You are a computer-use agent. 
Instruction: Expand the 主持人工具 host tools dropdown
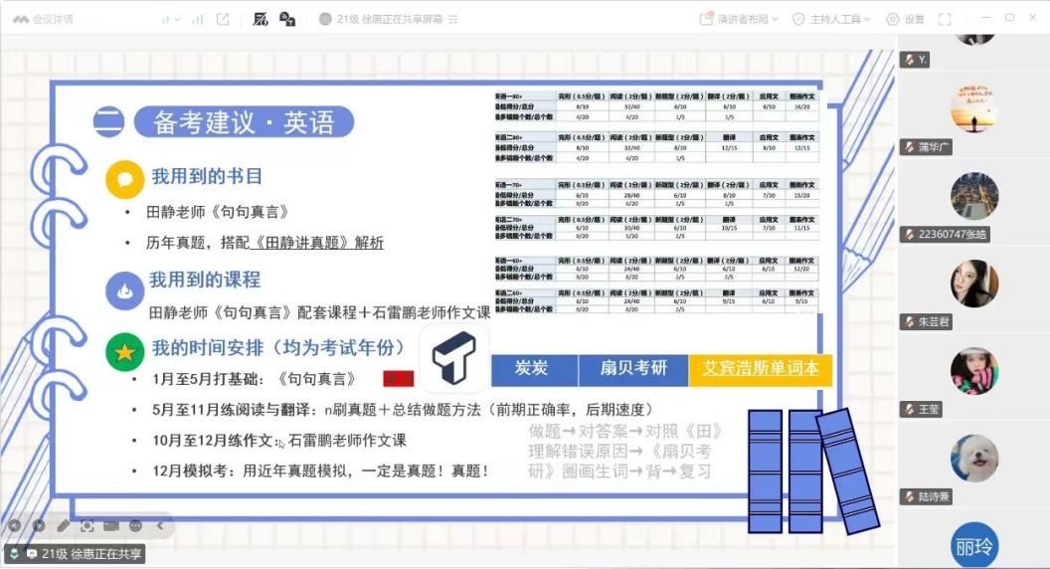pyautogui.click(x=831, y=19)
